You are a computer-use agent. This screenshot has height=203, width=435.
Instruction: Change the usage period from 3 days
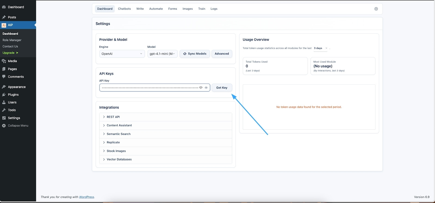pyautogui.click(x=321, y=48)
